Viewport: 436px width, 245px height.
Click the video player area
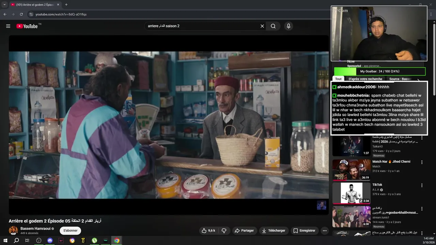coord(169,125)
